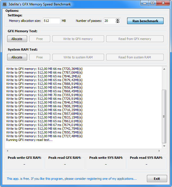This screenshot has width=172, height=187.
Task: Close the benchmark window
Action: pyautogui.click(x=163, y=3)
